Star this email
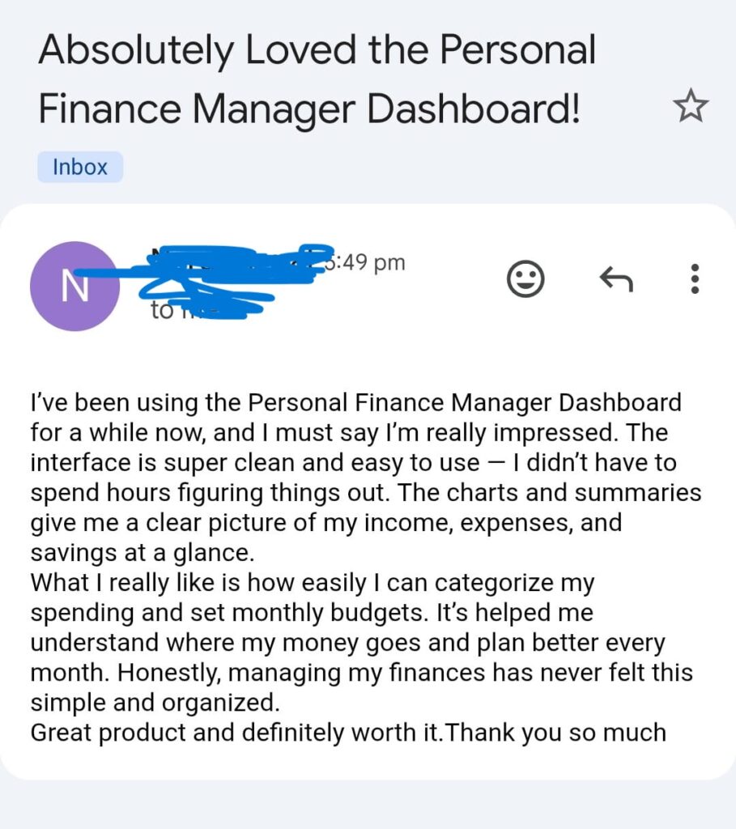Screen dimensions: 736x829 click(x=691, y=108)
